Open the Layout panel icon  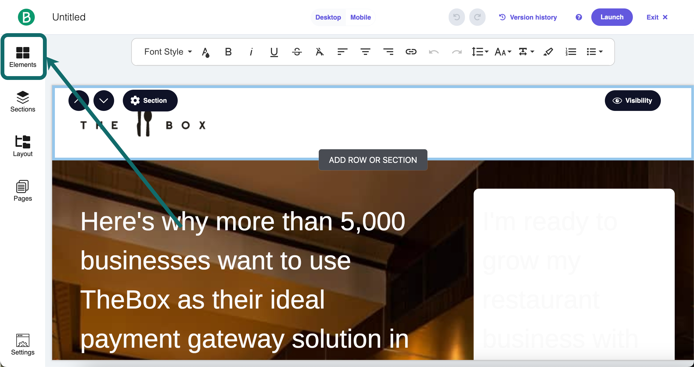pos(23,146)
